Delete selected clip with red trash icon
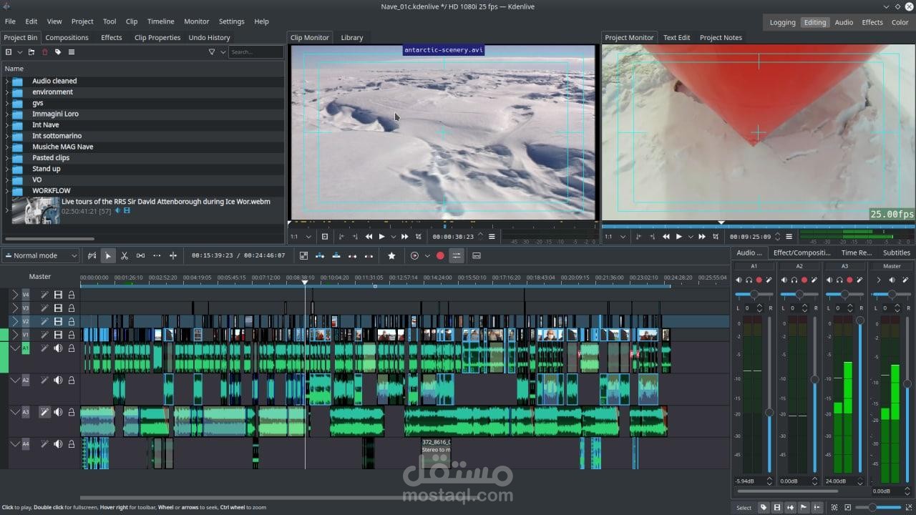The height and width of the screenshot is (515, 916). click(x=45, y=52)
